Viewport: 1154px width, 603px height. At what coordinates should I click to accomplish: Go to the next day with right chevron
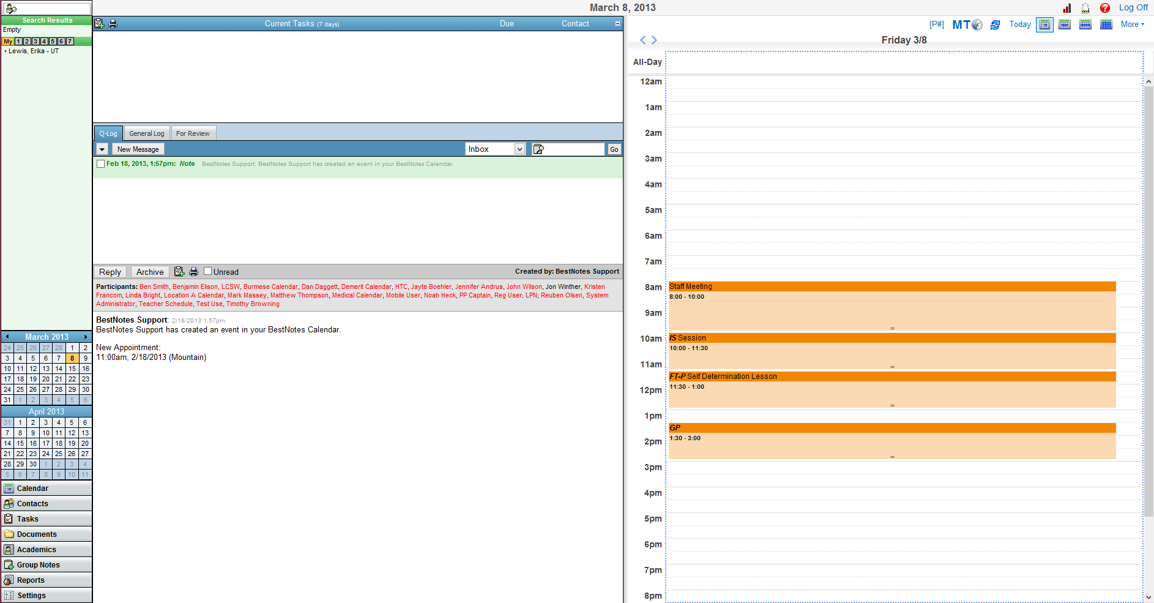point(654,40)
